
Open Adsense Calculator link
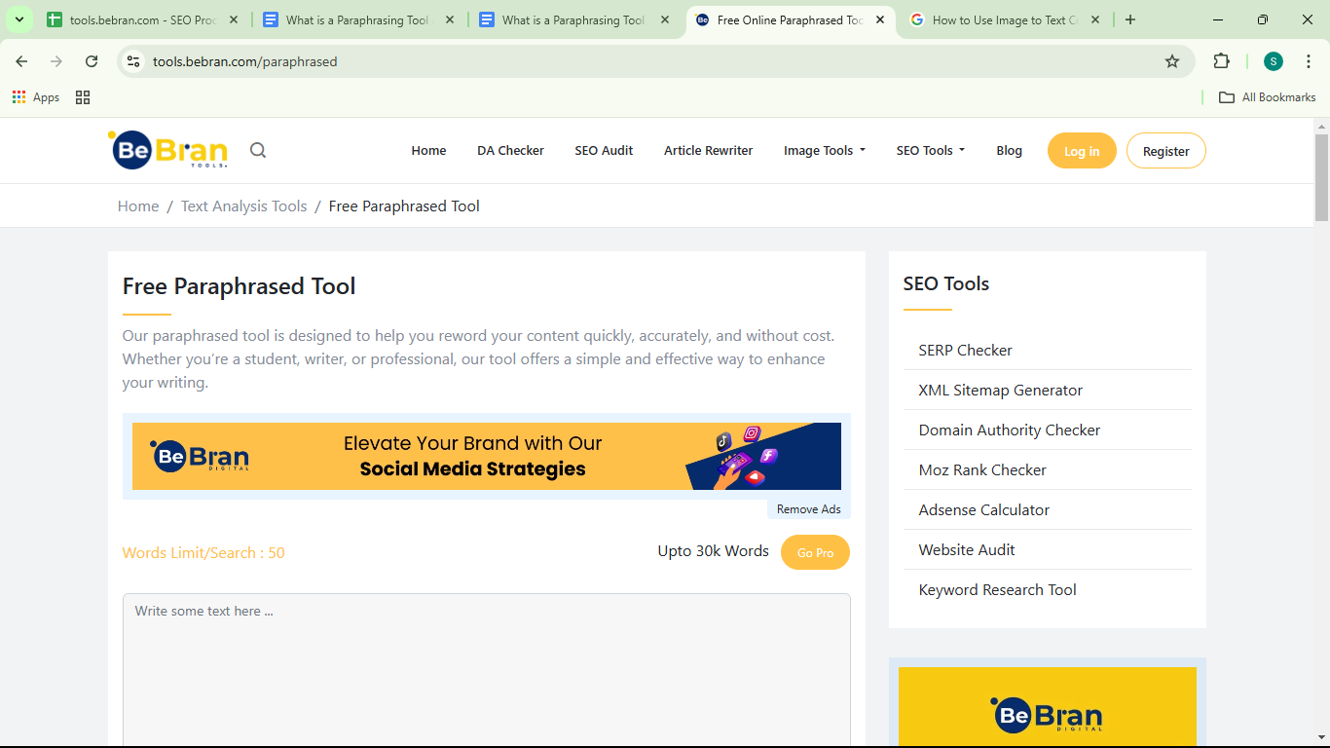coord(984,509)
